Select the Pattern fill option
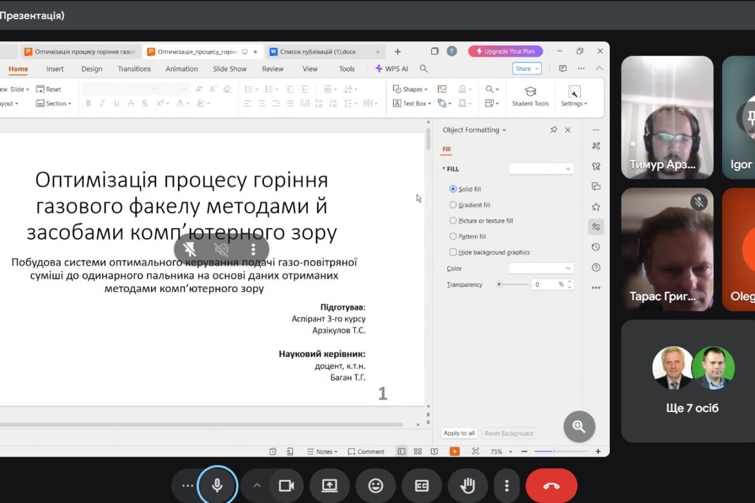The image size is (755, 503). point(453,237)
